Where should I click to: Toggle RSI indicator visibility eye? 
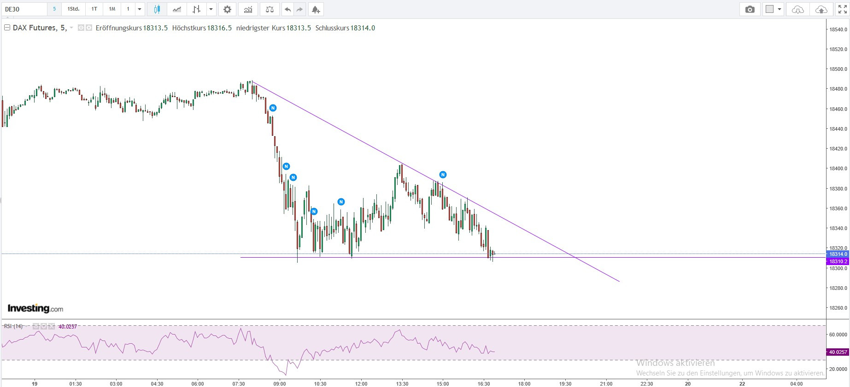pos(35,326)
